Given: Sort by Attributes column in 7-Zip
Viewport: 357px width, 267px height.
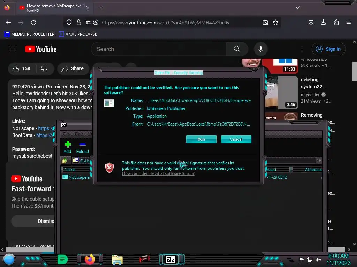Looking at the screenshot, I should click(307, 170).
